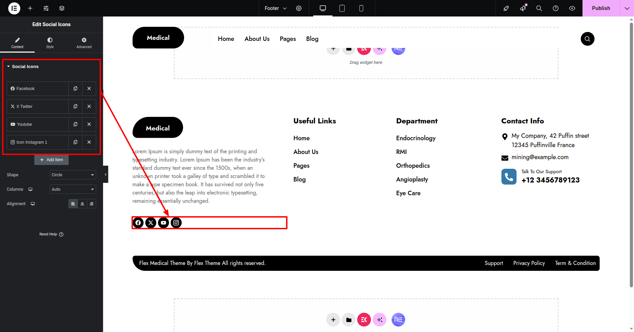Remove the Youtube item
This screenshot has height=332, width=634.
click(x=89, y=124)
